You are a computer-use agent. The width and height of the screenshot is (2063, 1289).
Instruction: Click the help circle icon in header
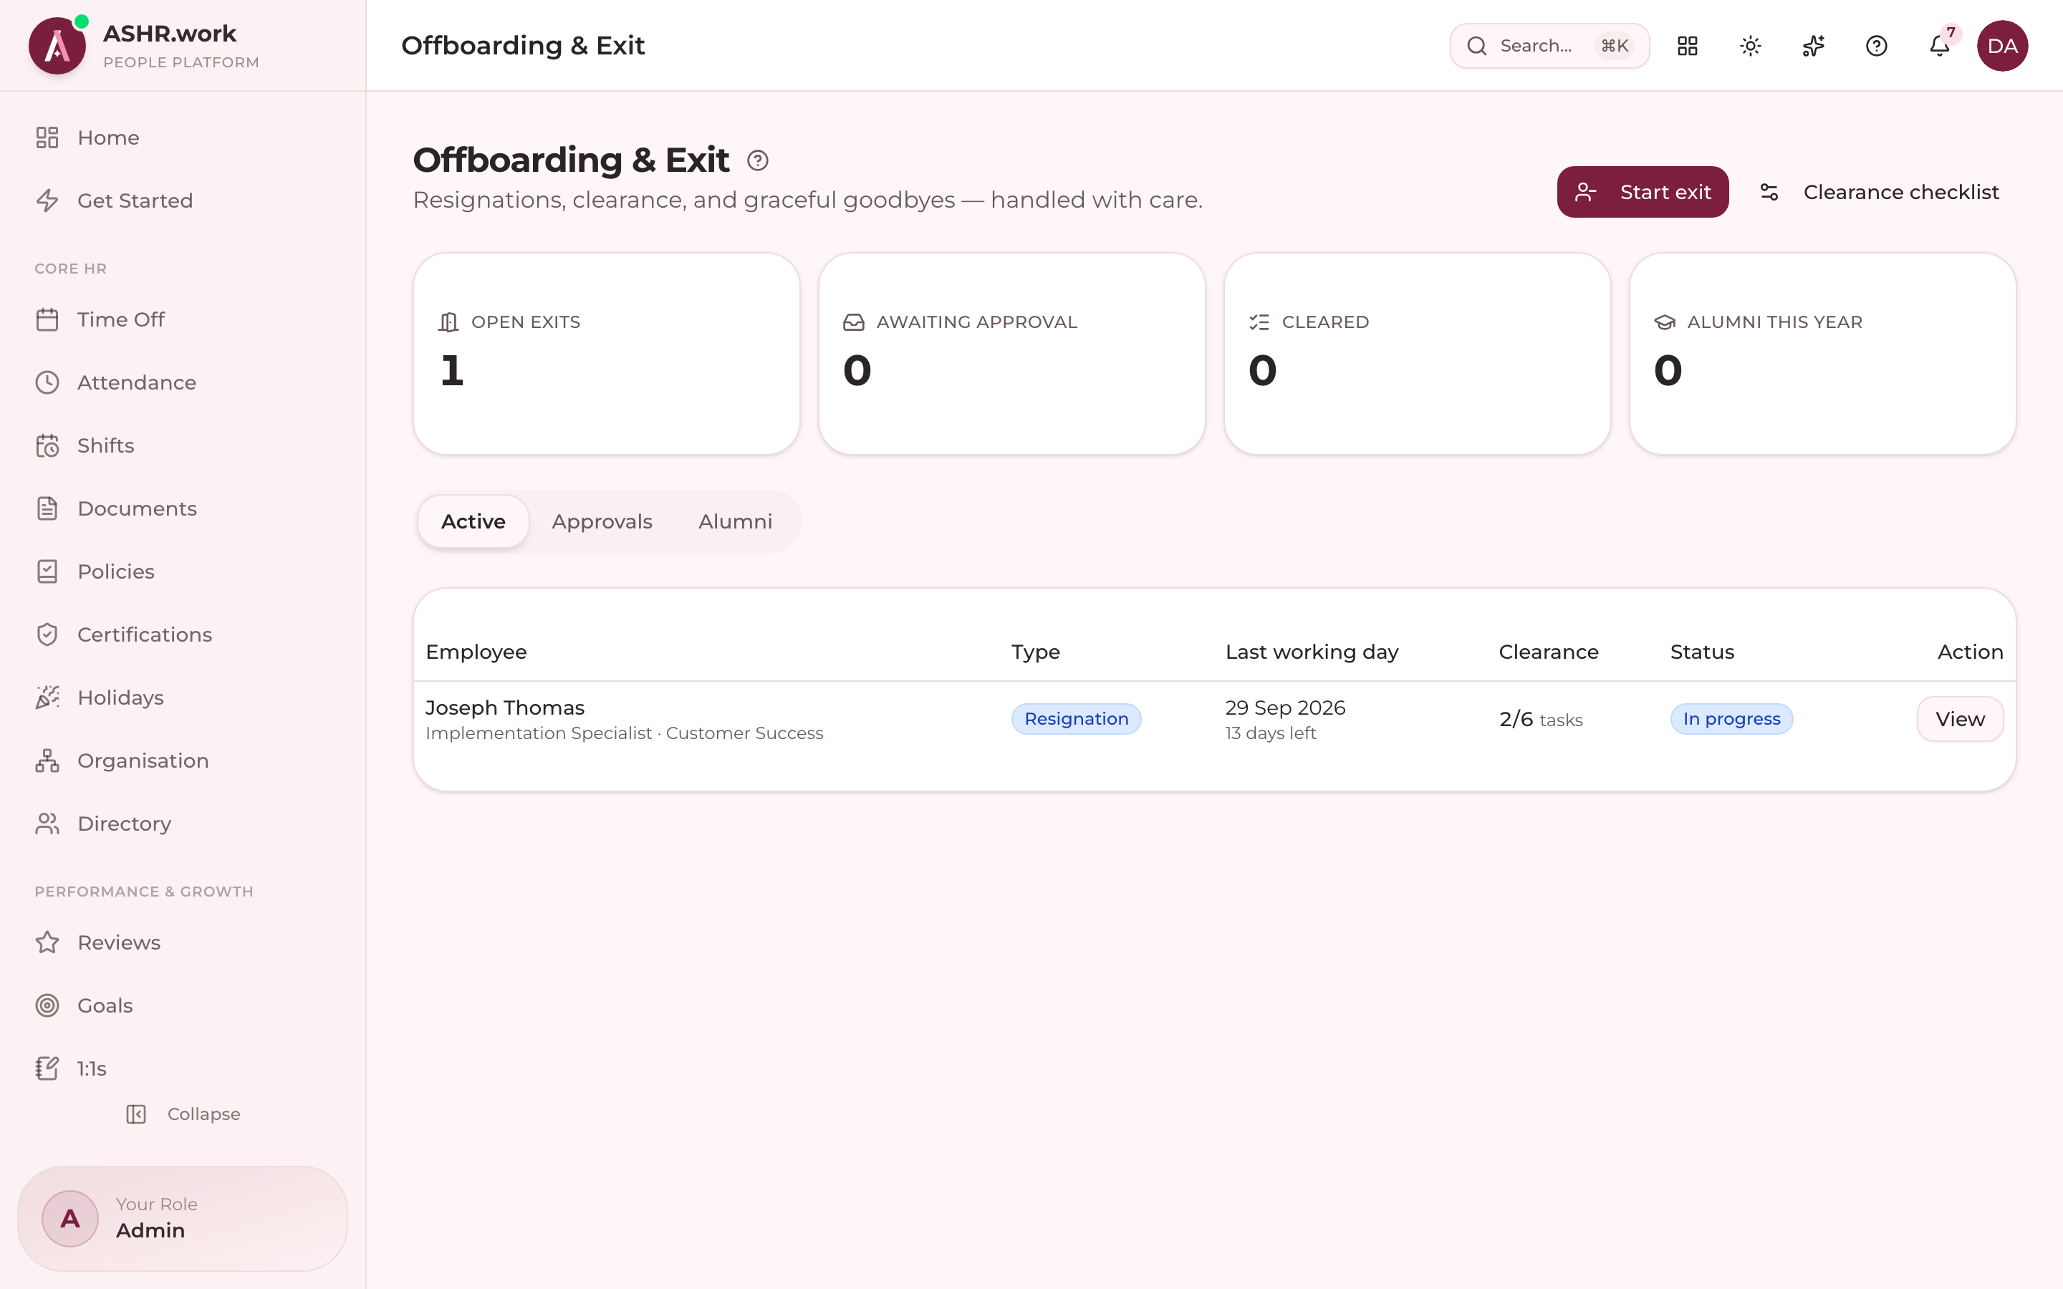(1876, 46)
